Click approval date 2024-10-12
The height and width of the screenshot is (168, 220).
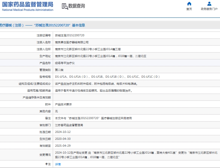(x=63, y=132)
